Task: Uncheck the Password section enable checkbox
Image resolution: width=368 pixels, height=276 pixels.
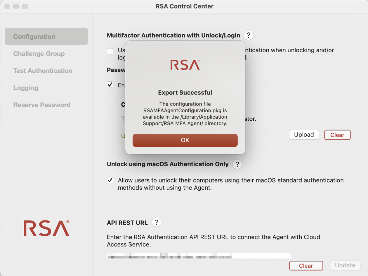Action: [110, 85]
